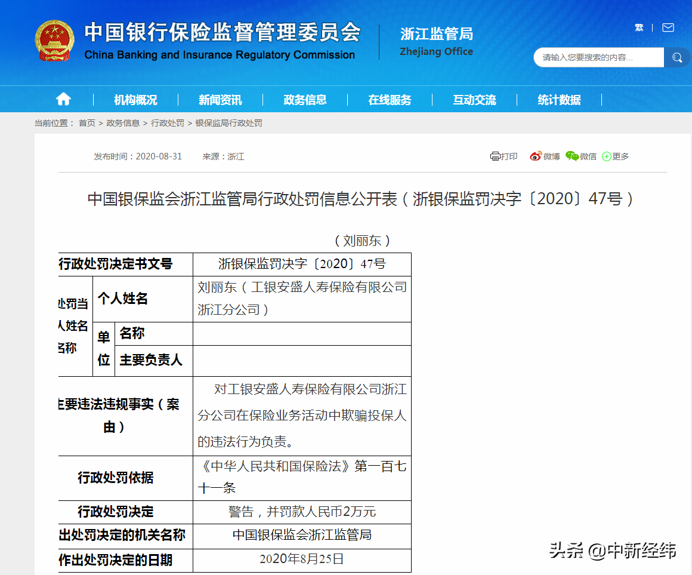Switch to traditional Chinese with 繁
692x575 pixels.
pyautogui.click(x=639, y=27)
